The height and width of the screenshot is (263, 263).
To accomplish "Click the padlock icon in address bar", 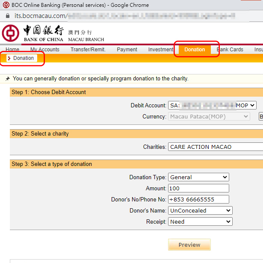I will pyautogui.click(x=6, y=16).
